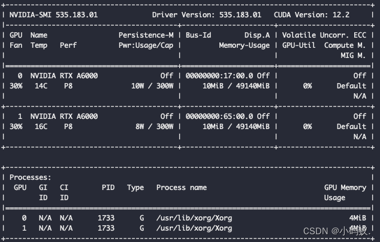The width and height of the screenshot is (380, 242).
Task: Click the Temp header text
Action: pos(39,45)
